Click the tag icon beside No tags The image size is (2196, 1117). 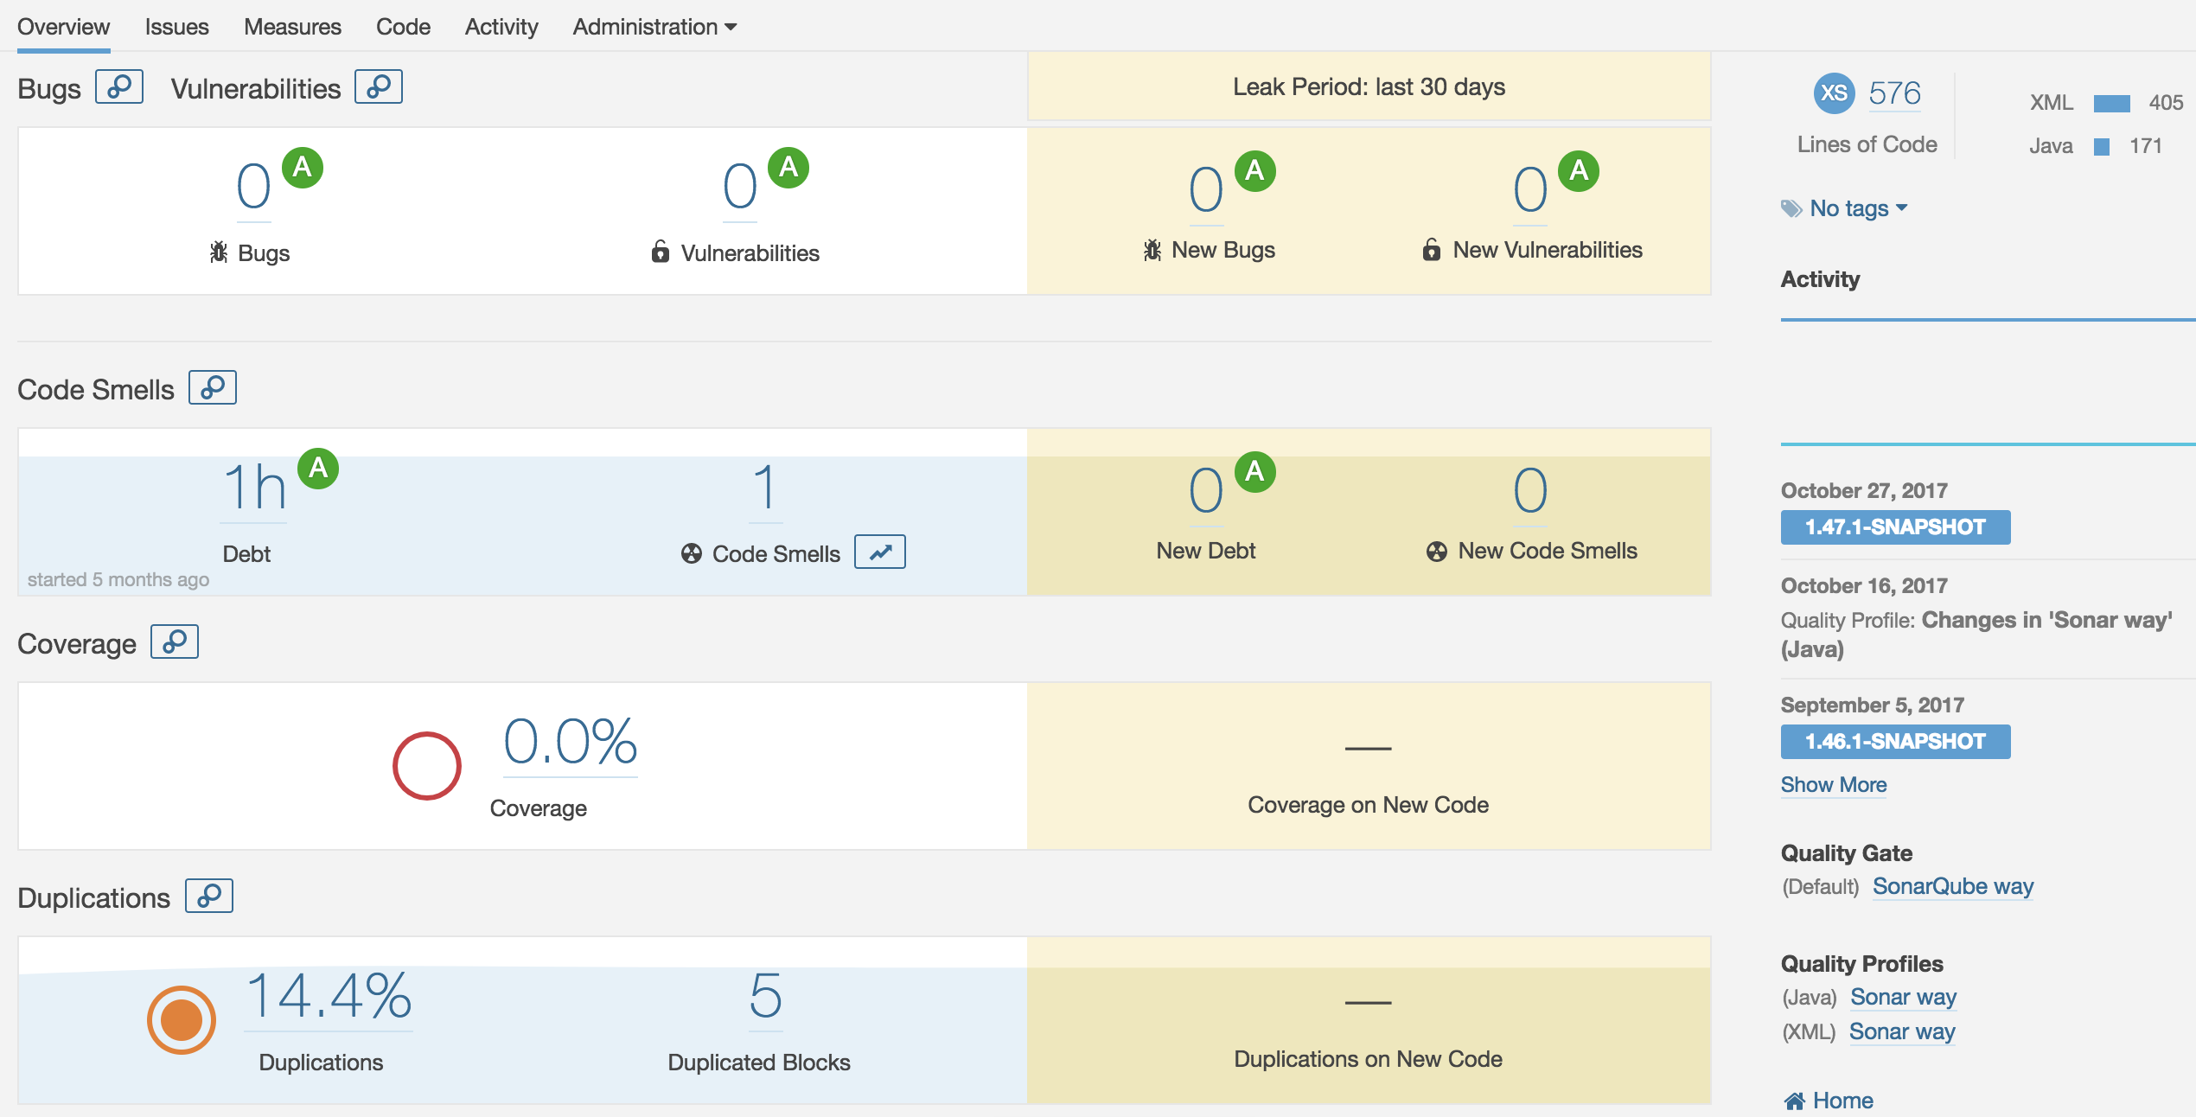click(x=1792, y=207)
